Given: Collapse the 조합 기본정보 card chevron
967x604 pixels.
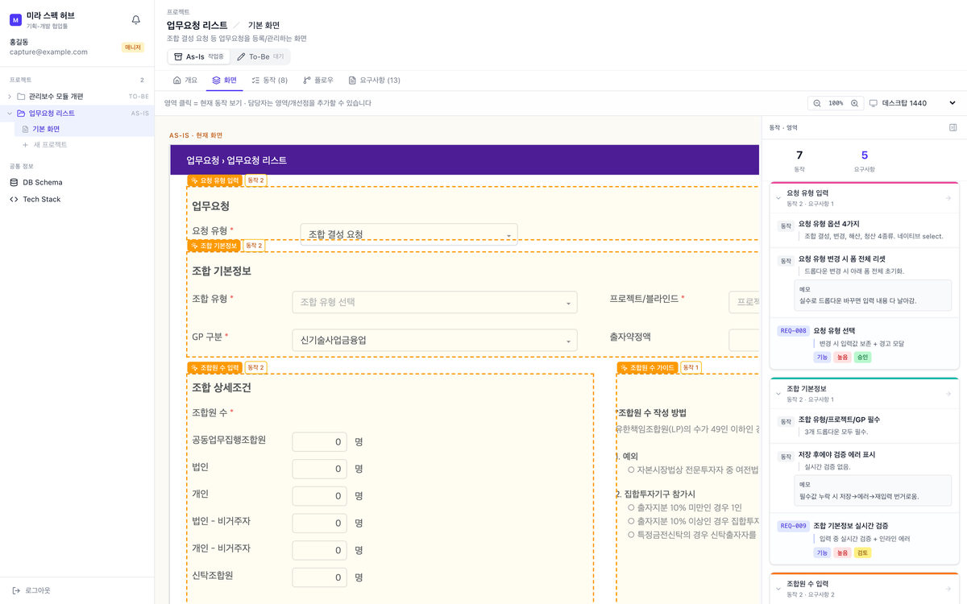Looking at the screenshot, I should (x=778, y=394).
